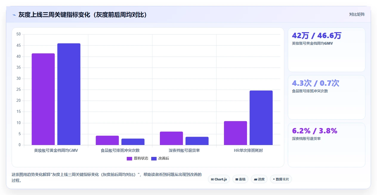Click the 对比矩阵 label in the header
Screen dimensions: 377x195
pyautogui.click(x=357, y=14)
